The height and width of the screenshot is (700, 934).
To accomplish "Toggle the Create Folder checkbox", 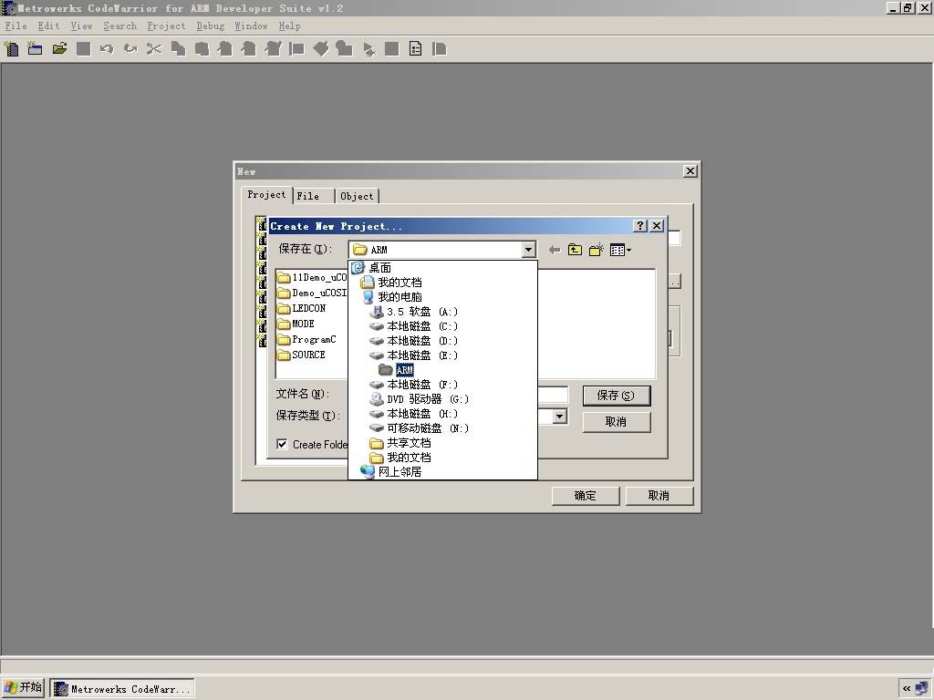I will [x=283, y=444].
